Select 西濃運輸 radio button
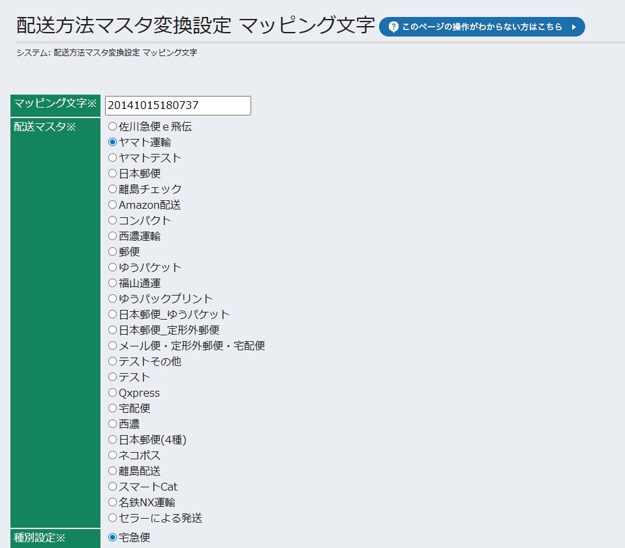 [112, 236]
